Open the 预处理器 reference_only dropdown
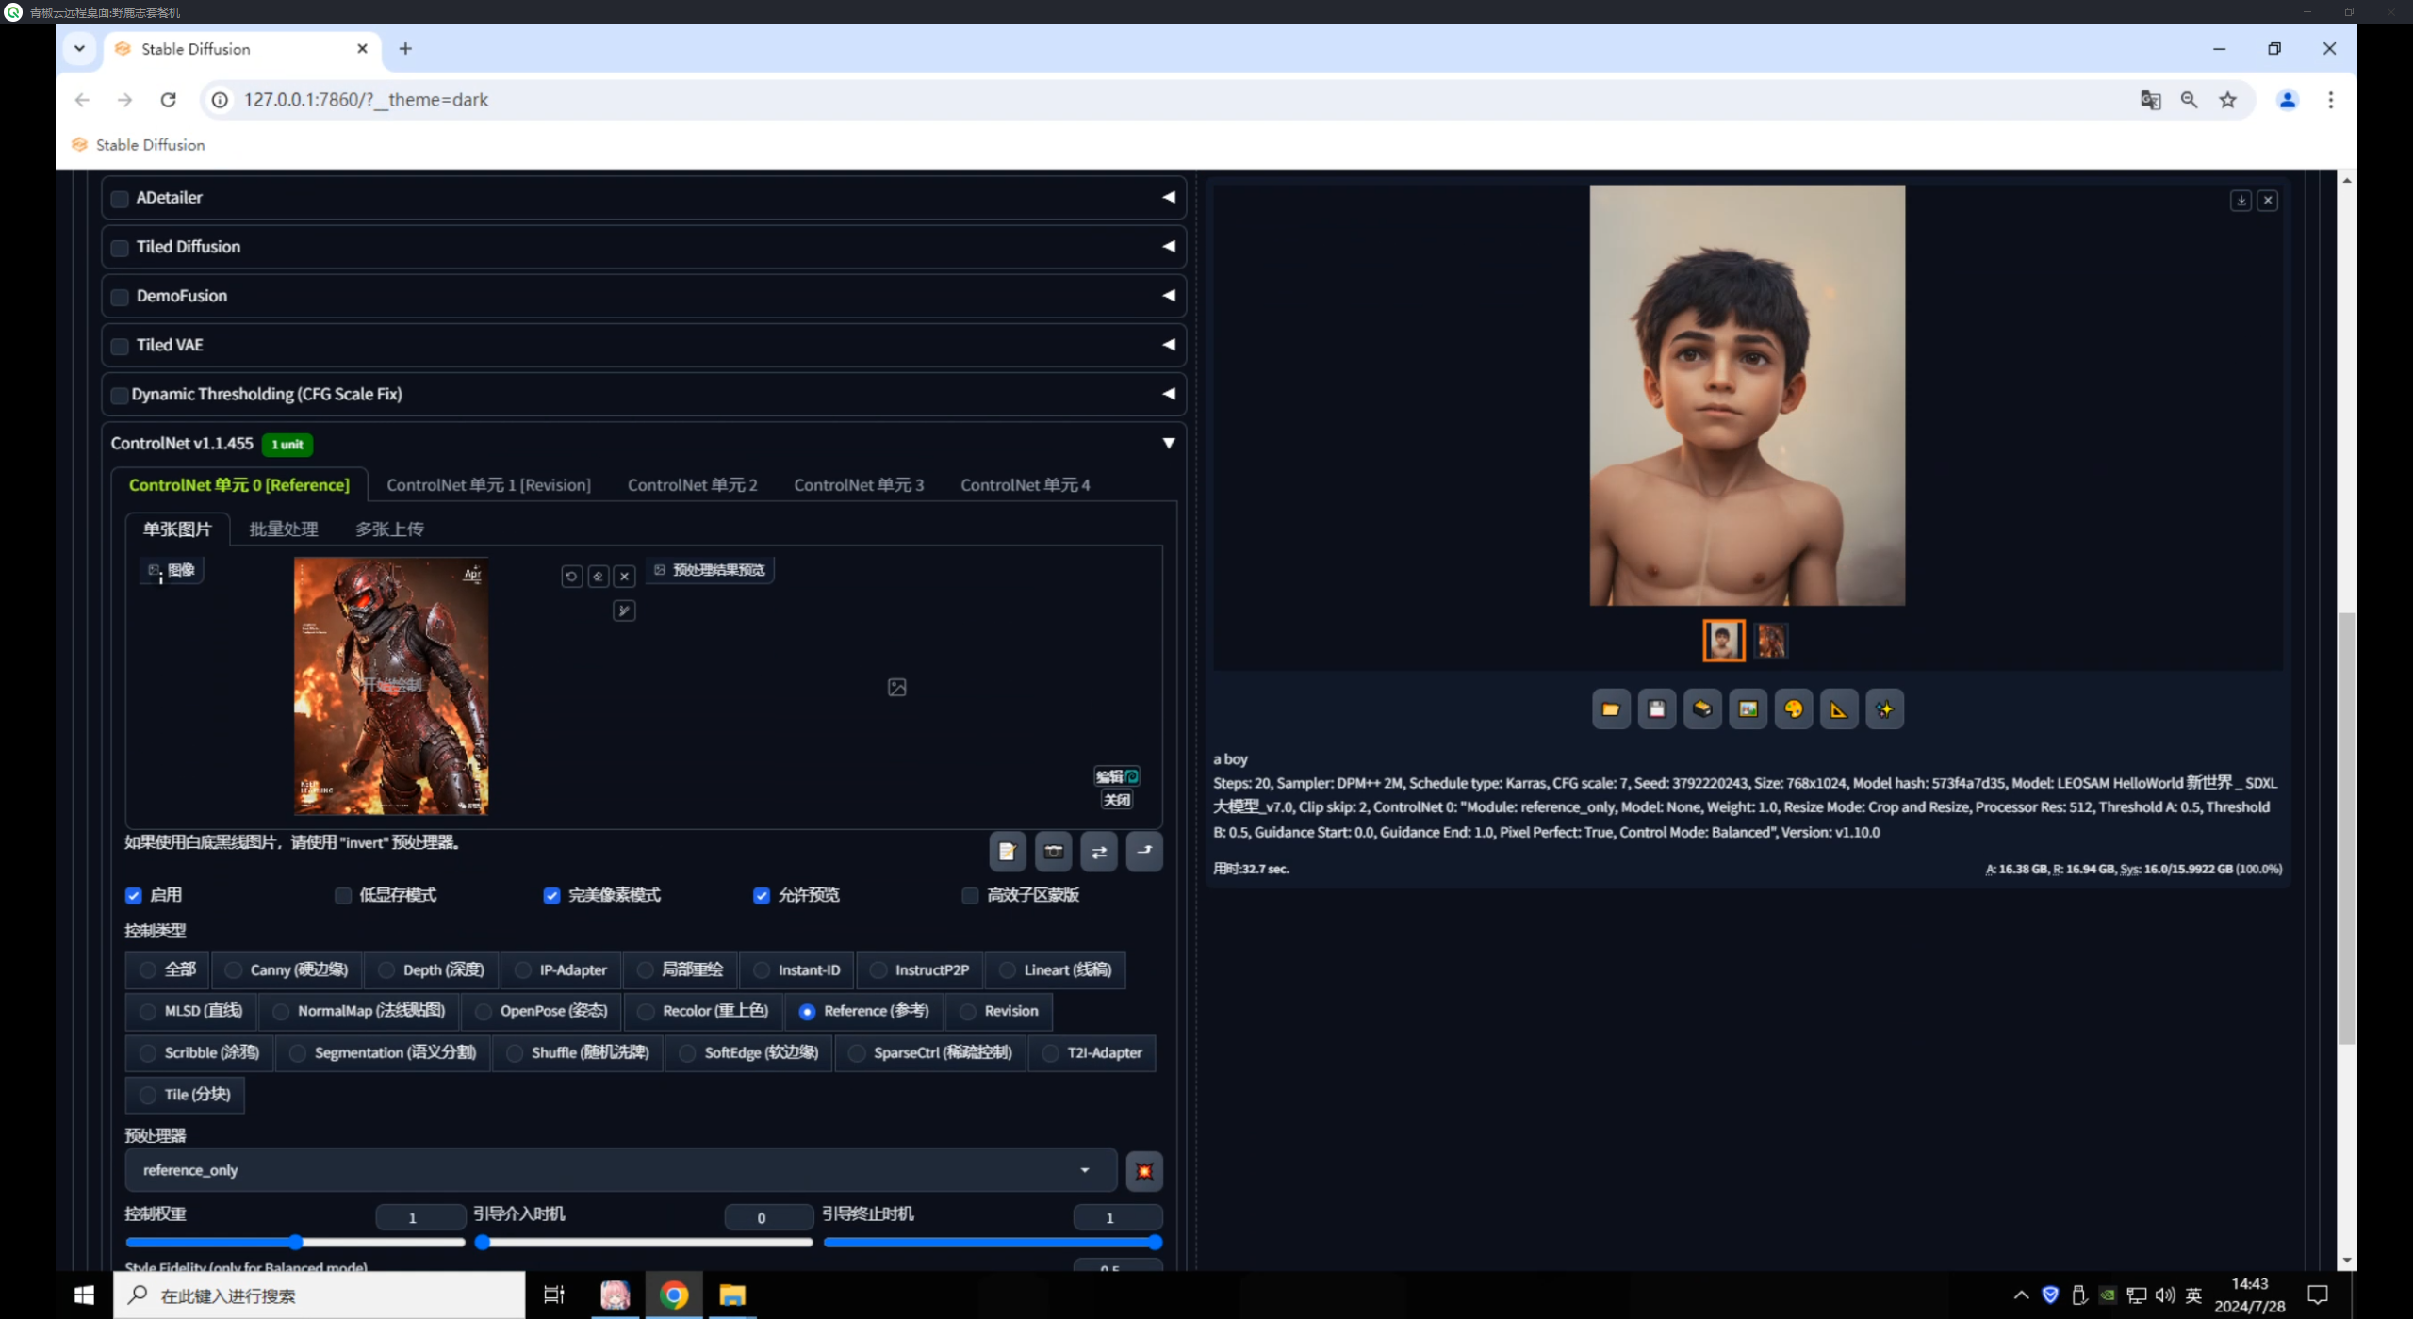The width and height of the screenshot is (2413, 1319). (621, 1170)
